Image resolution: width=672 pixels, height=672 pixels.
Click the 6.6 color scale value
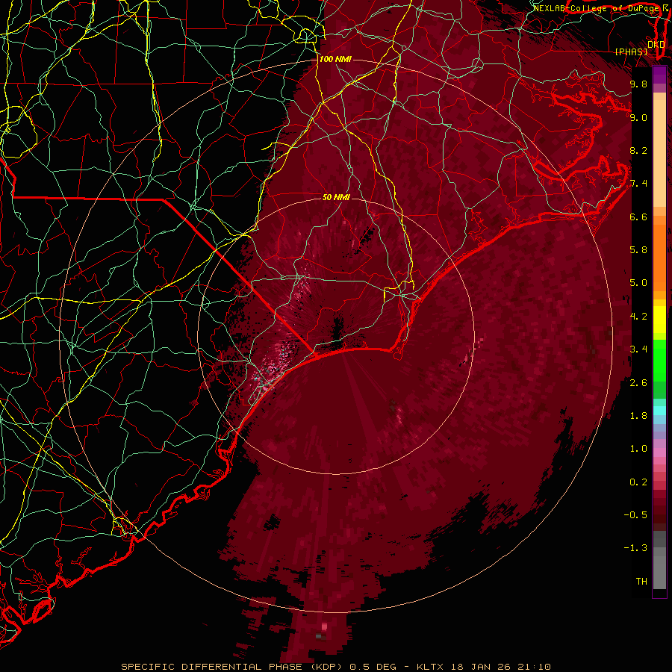(638, 217)
